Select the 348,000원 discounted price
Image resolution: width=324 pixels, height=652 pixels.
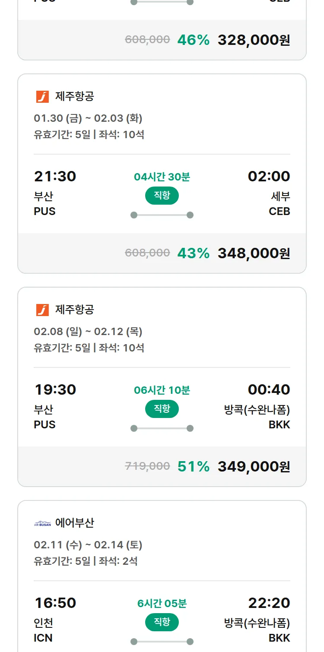(x=254, y=253)
